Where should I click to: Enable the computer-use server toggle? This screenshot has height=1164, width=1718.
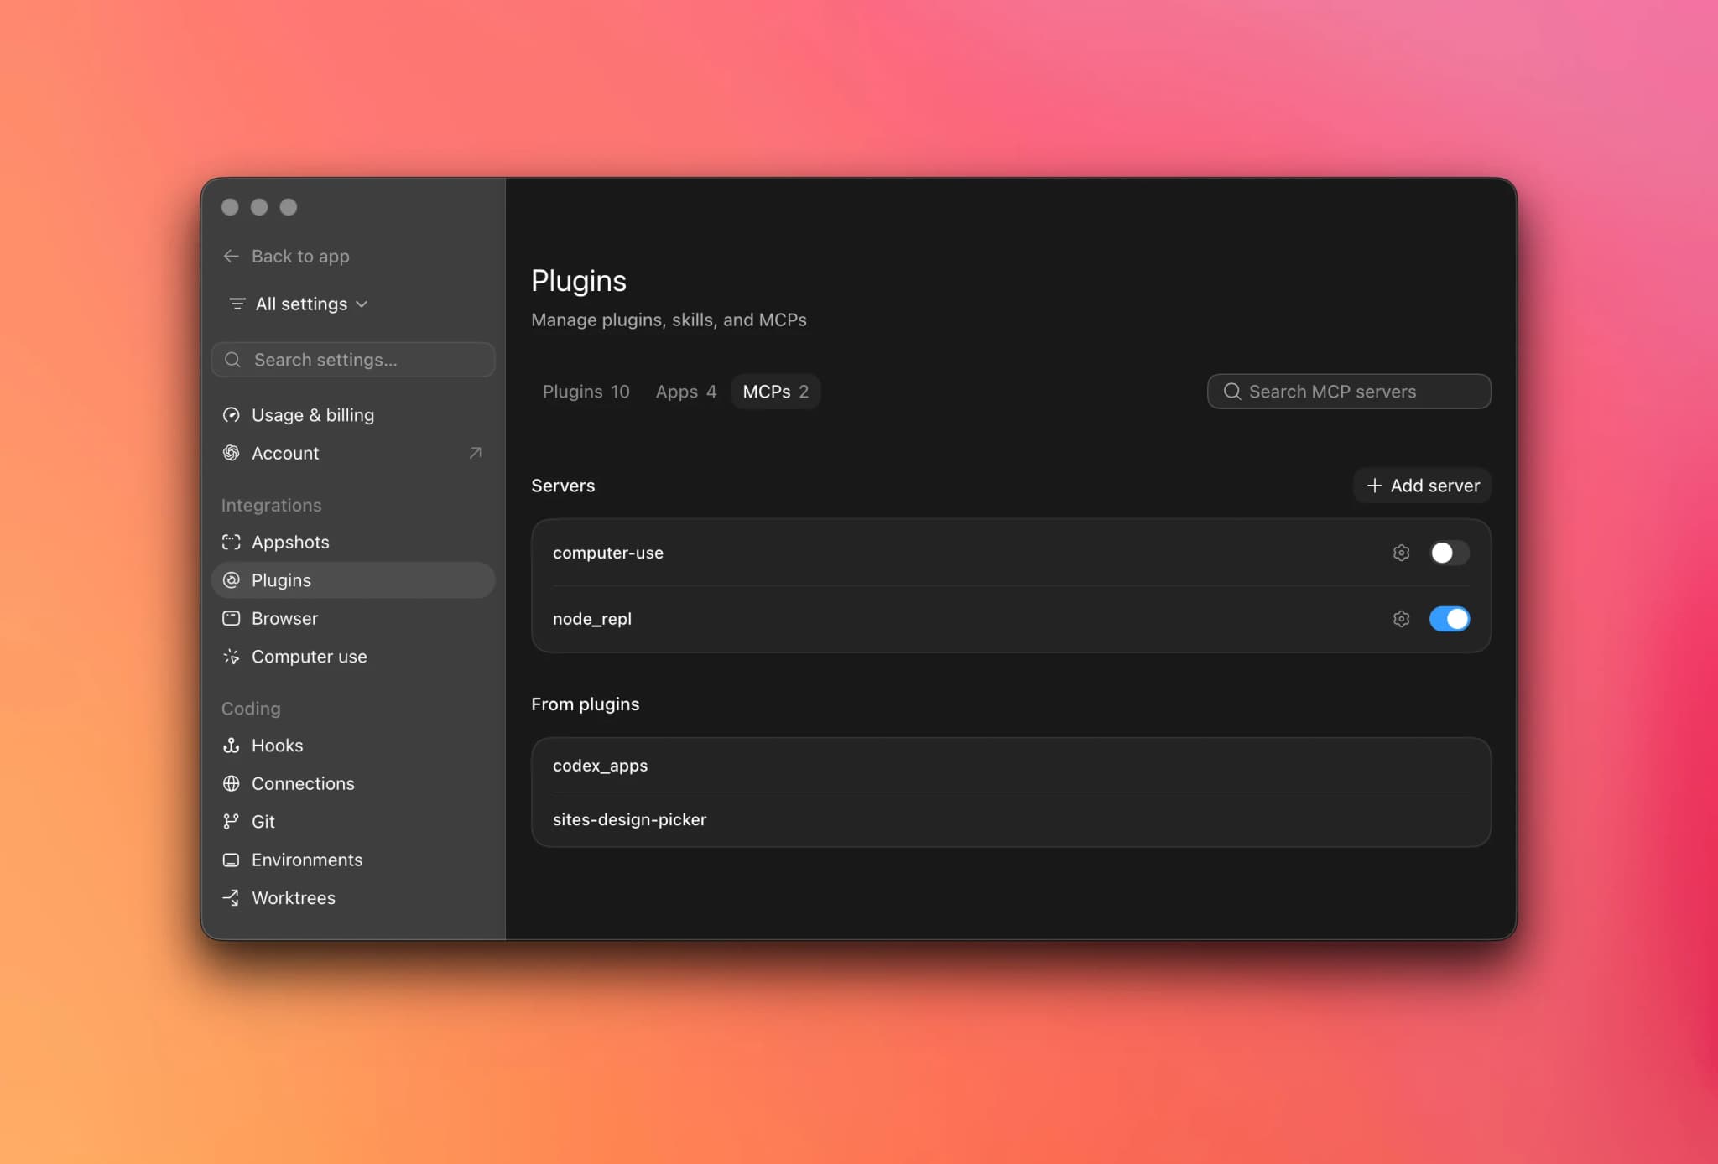tap(1450, 553)
